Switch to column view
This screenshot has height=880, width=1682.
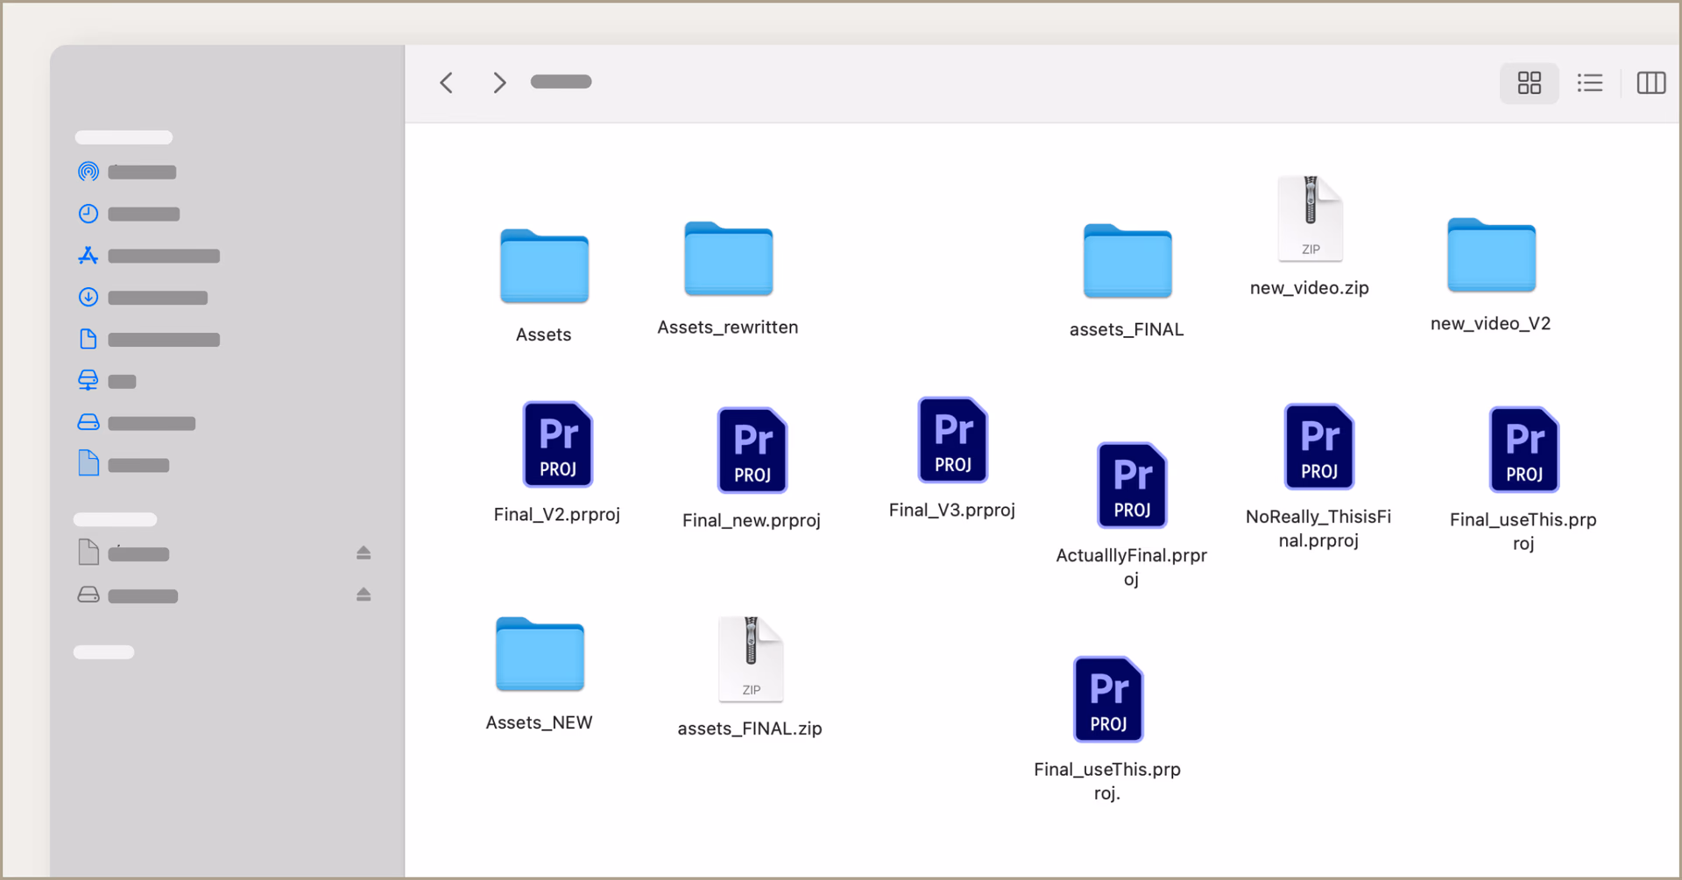[x=1650, y=82]
